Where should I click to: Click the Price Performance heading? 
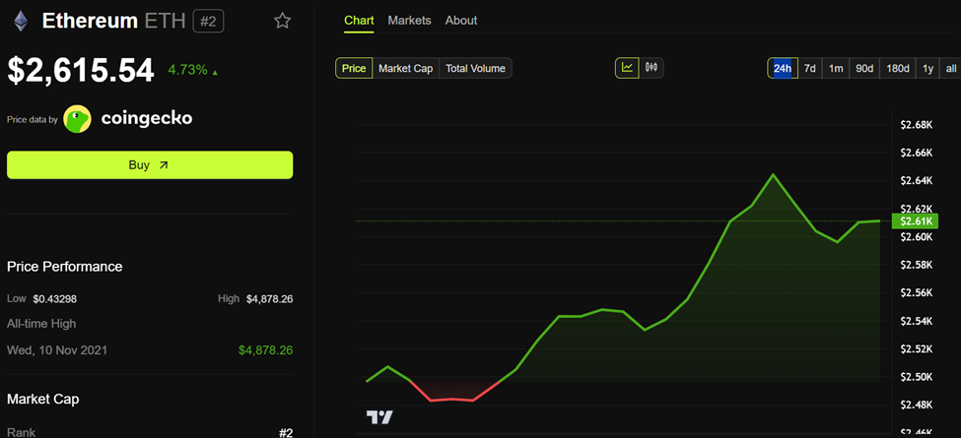(x=64, y=267)
